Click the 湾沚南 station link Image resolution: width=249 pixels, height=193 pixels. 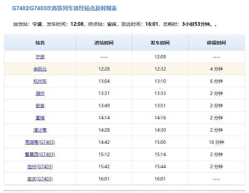click(40, 130)
